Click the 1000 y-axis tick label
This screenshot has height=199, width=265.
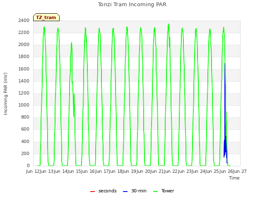pyautogui.click(x=24, y=105)
